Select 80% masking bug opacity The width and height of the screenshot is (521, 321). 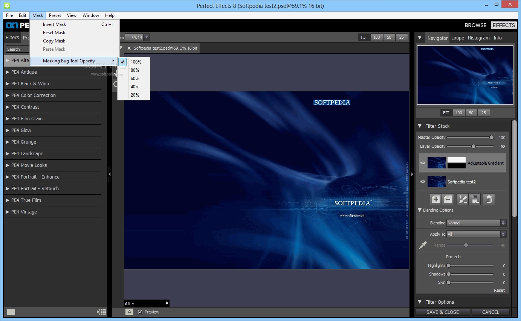click(x=134, y=70)
